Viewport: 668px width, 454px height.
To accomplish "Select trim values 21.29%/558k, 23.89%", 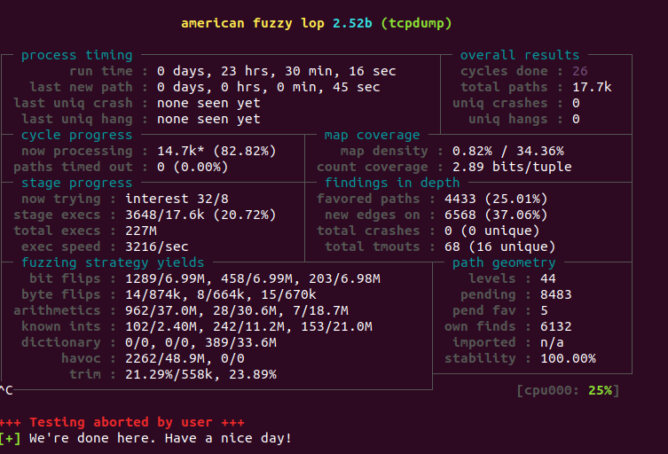I will (x=200, y=374).
